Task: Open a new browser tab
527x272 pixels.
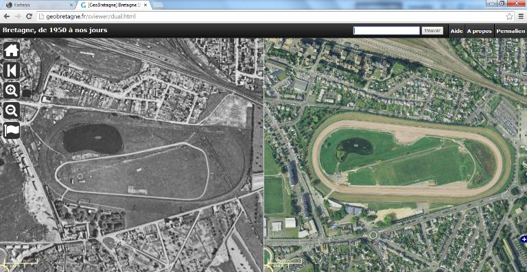Action: pyautogui.click(x=159, y=5)
